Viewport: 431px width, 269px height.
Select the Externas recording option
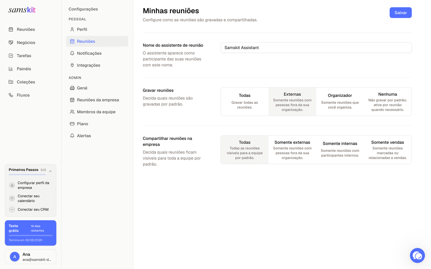click(x=292, y=102)
